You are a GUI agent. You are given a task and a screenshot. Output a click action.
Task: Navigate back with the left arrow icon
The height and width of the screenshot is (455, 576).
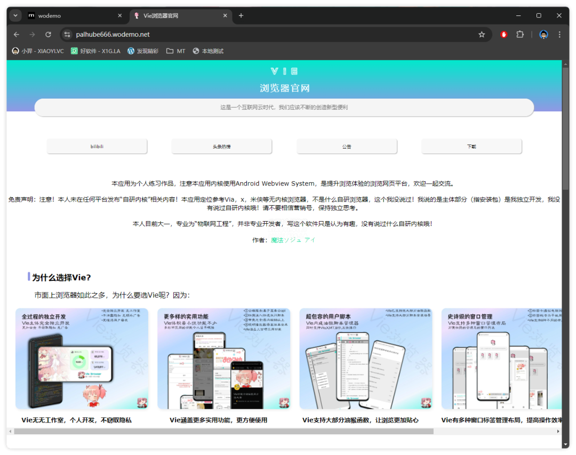[x=16, y=34]
